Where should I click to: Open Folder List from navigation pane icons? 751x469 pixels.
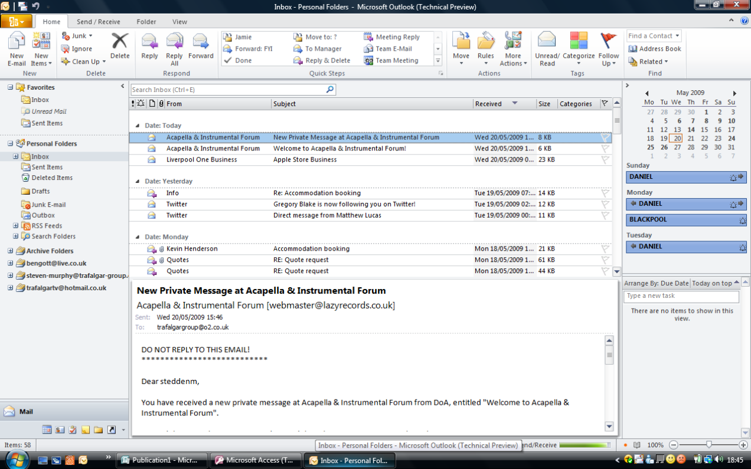pyautogui.click(x=99, y=429)
